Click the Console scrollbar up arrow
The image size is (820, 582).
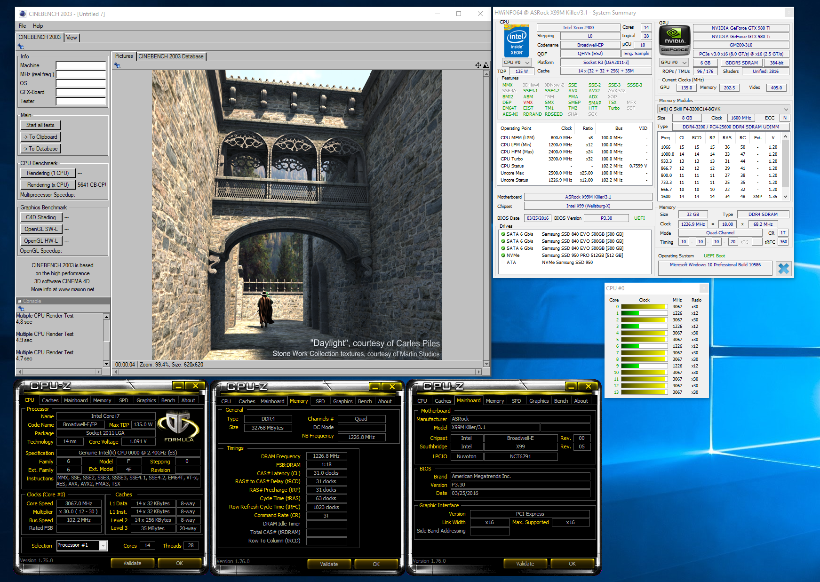(106, 317)
